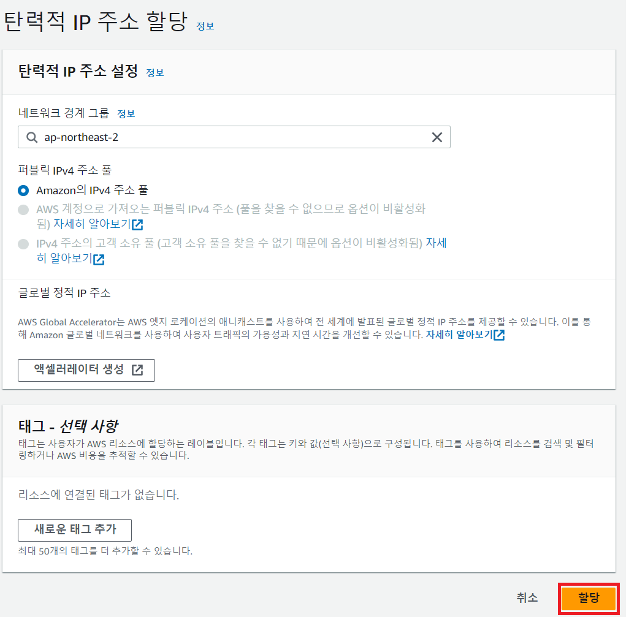
Task: Click the 태그 - 선택 사항 heading
Action: pos(68,426)
